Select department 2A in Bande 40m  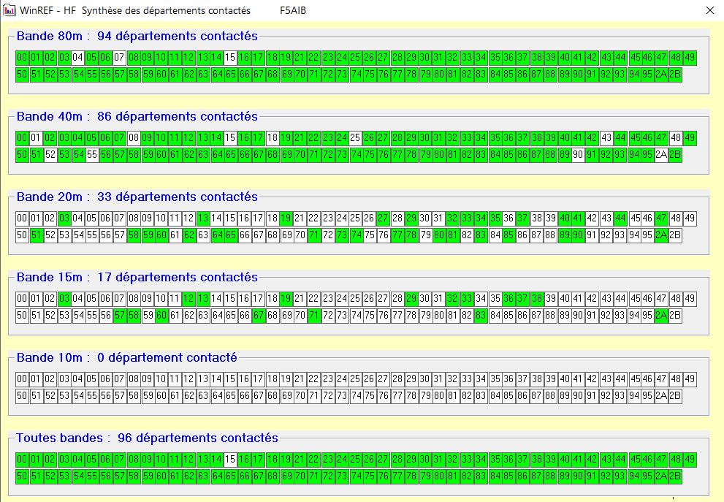[x=661, y=154]
